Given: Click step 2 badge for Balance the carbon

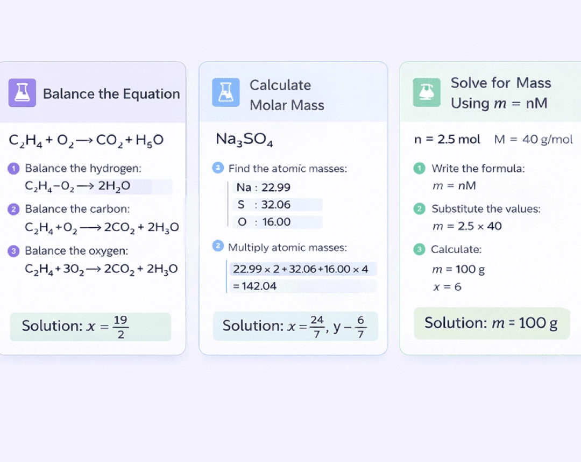Looking at the screenshot, I should tap(14, 210).
